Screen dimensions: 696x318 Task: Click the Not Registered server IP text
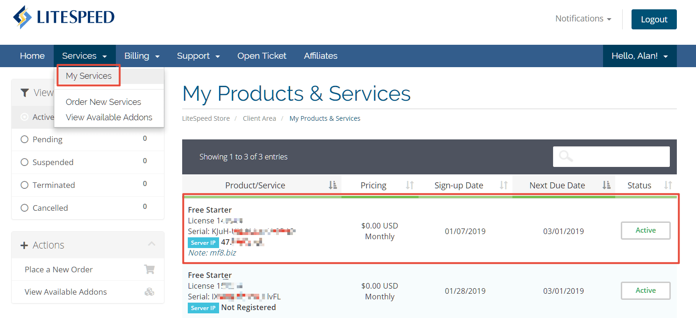click(x=249, y=307)
